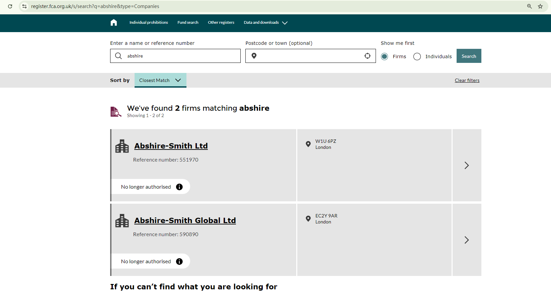This screenshot has height=292, width=551.
Task: Expand the Data and downloads menu
Action: click(265, 23)
